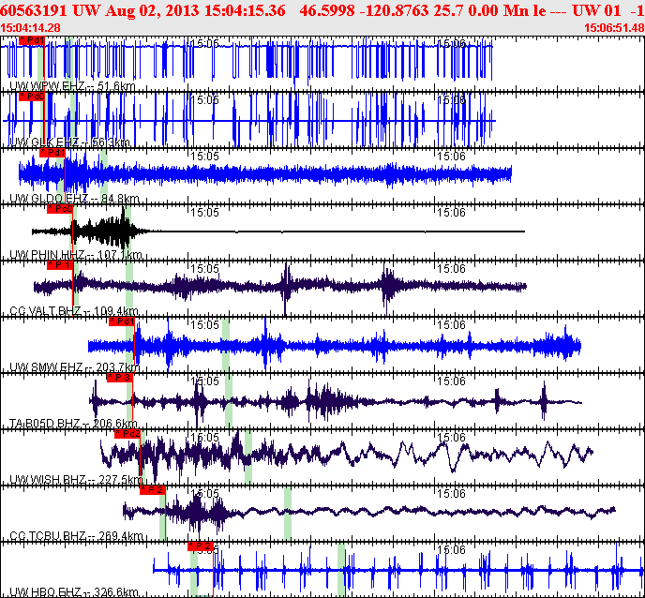Select the P pick flag on the GLK trace
Screen dimensions: 645x598
(x=32, y=97)
